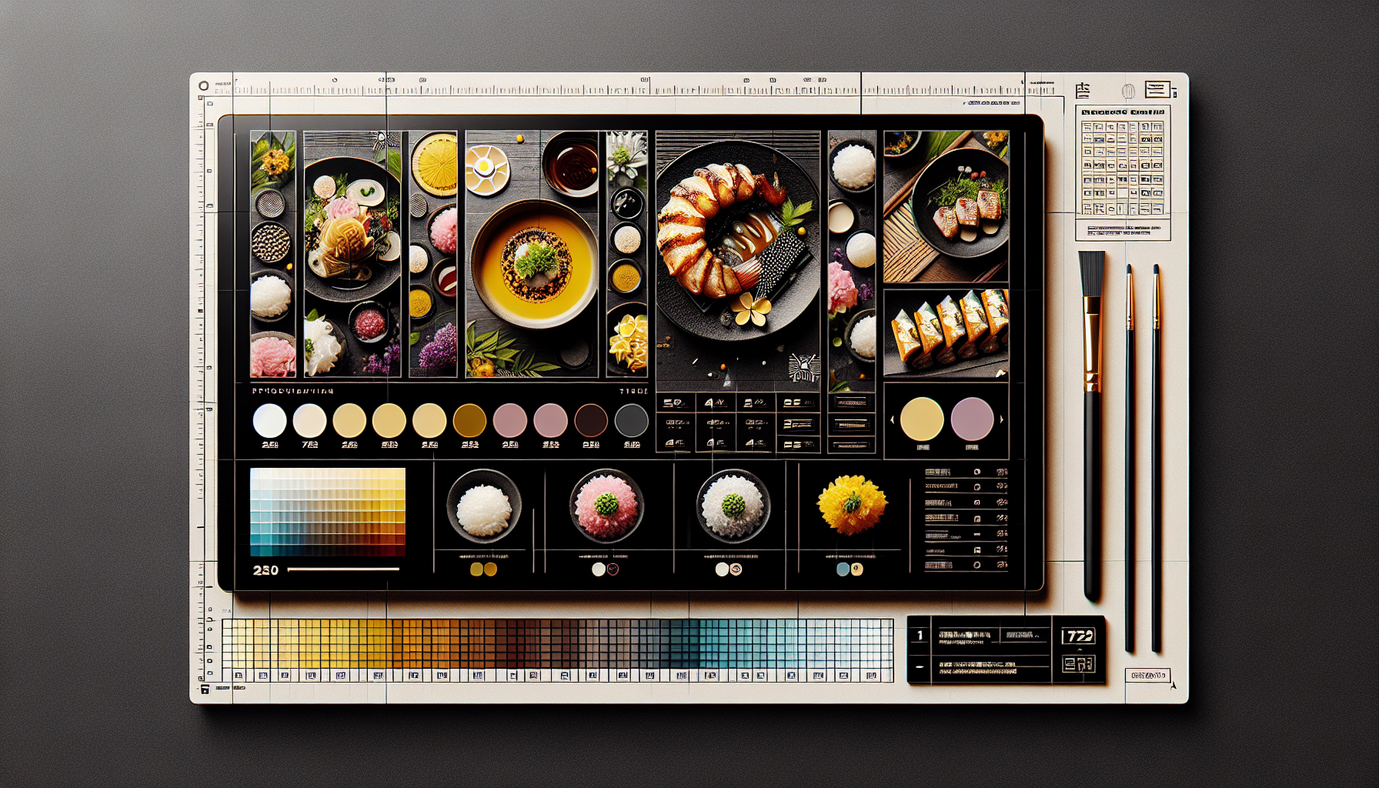Viewport: 1379px width, 788px height.
Task: Click left arrow beside large yellow swatch
Action: pos(892,420)
